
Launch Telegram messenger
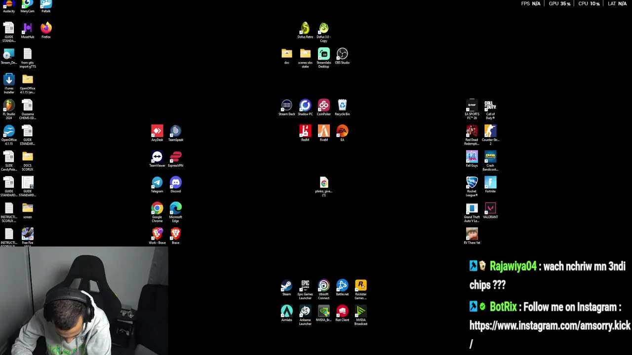[x=157, y=185]
